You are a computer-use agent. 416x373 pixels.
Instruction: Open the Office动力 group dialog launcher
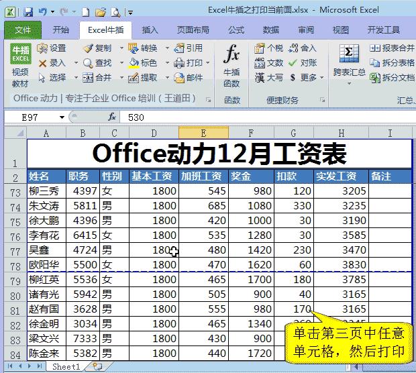(209, 100)
